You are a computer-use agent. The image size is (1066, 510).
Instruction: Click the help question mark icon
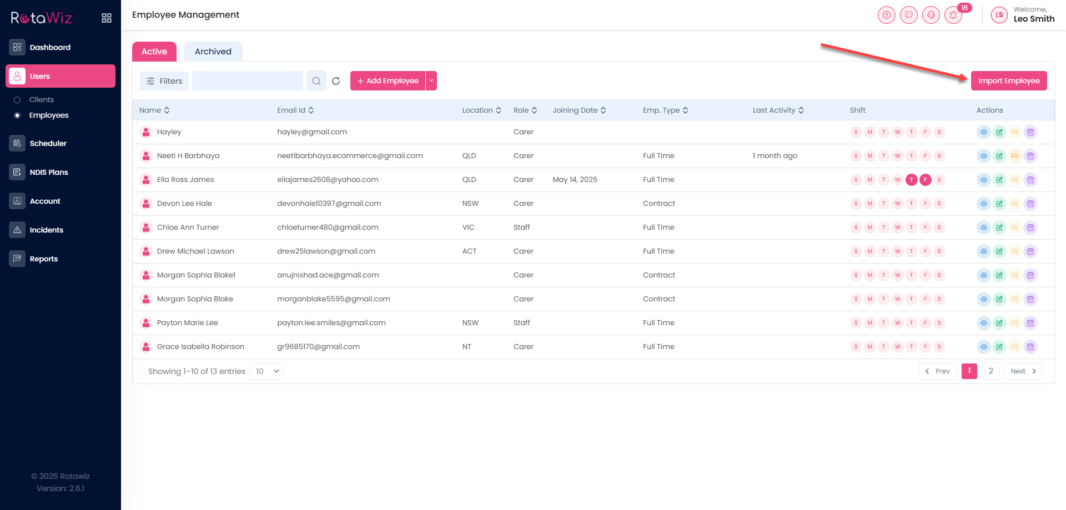[887, 15]
